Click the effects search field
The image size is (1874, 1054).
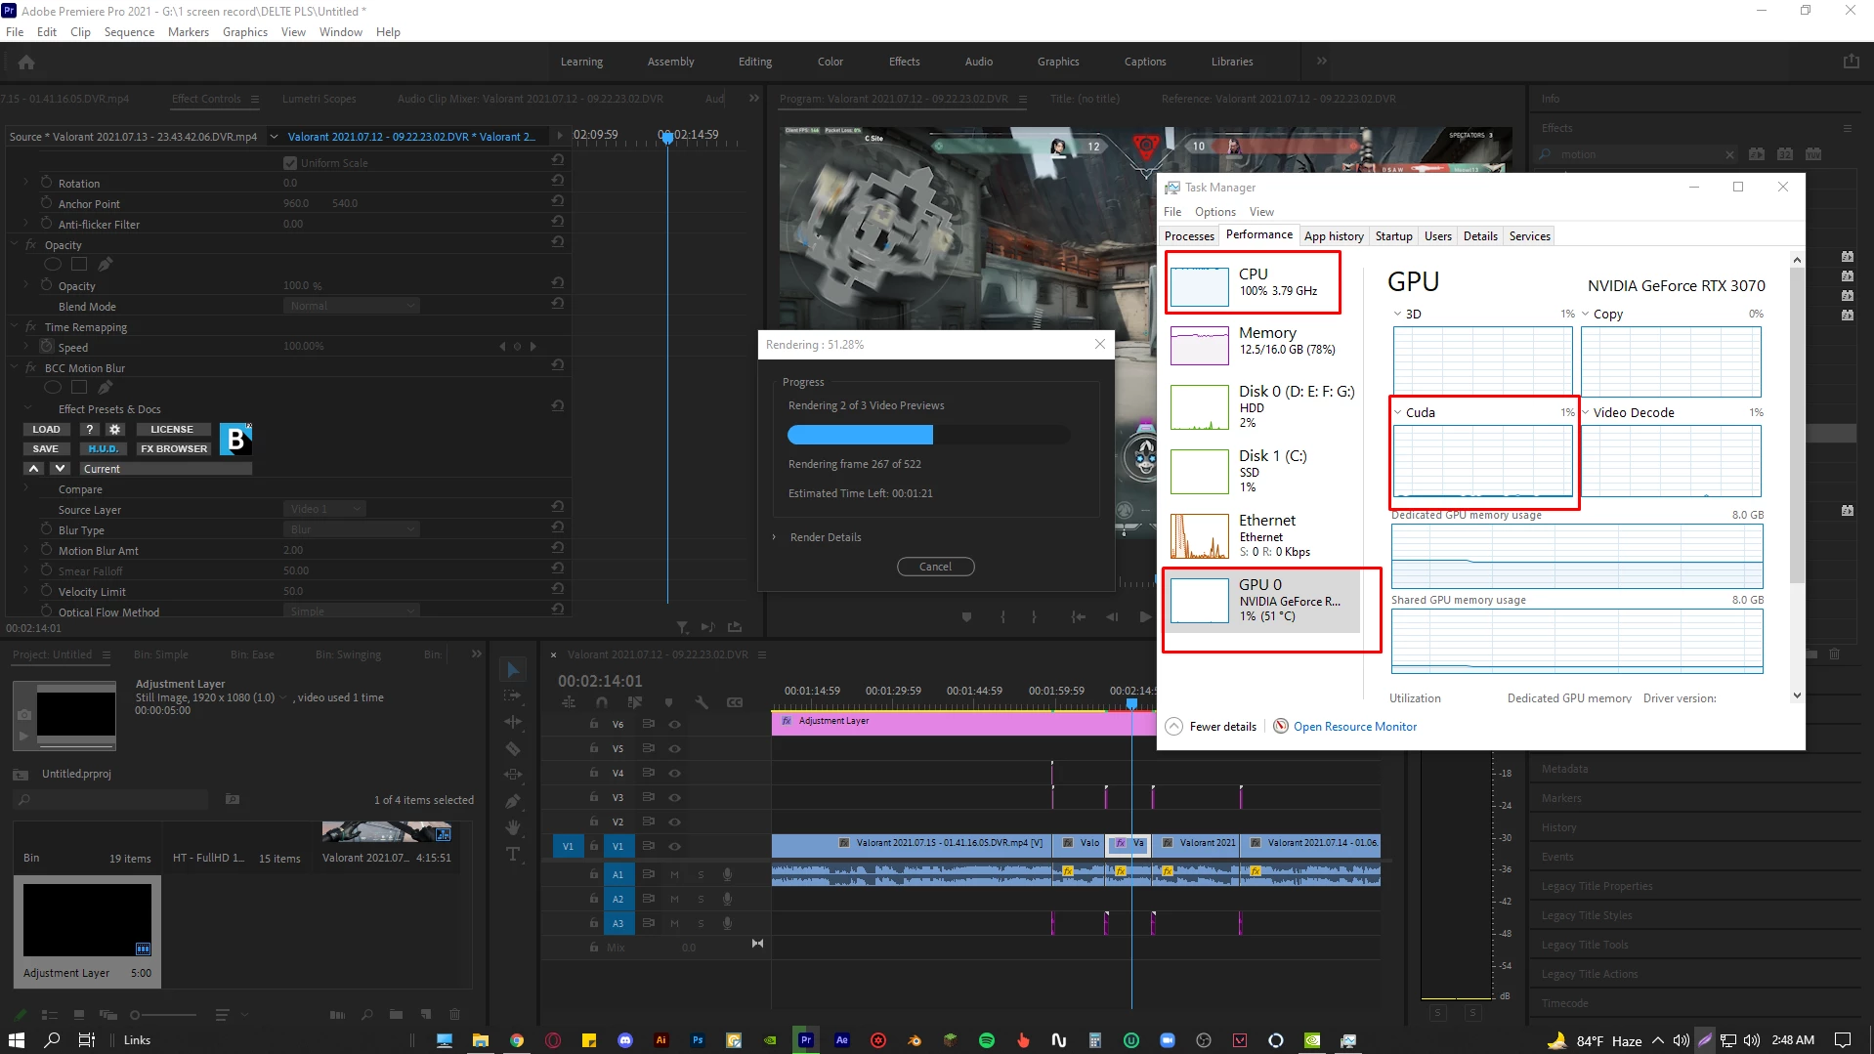click(1639, 154)
